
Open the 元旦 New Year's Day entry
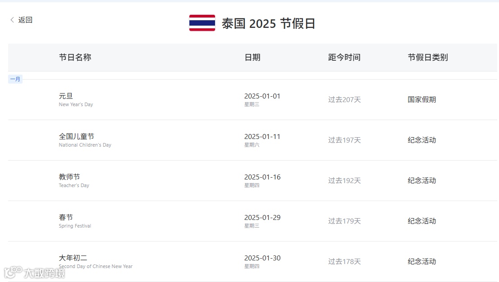(x=66, y=96)
